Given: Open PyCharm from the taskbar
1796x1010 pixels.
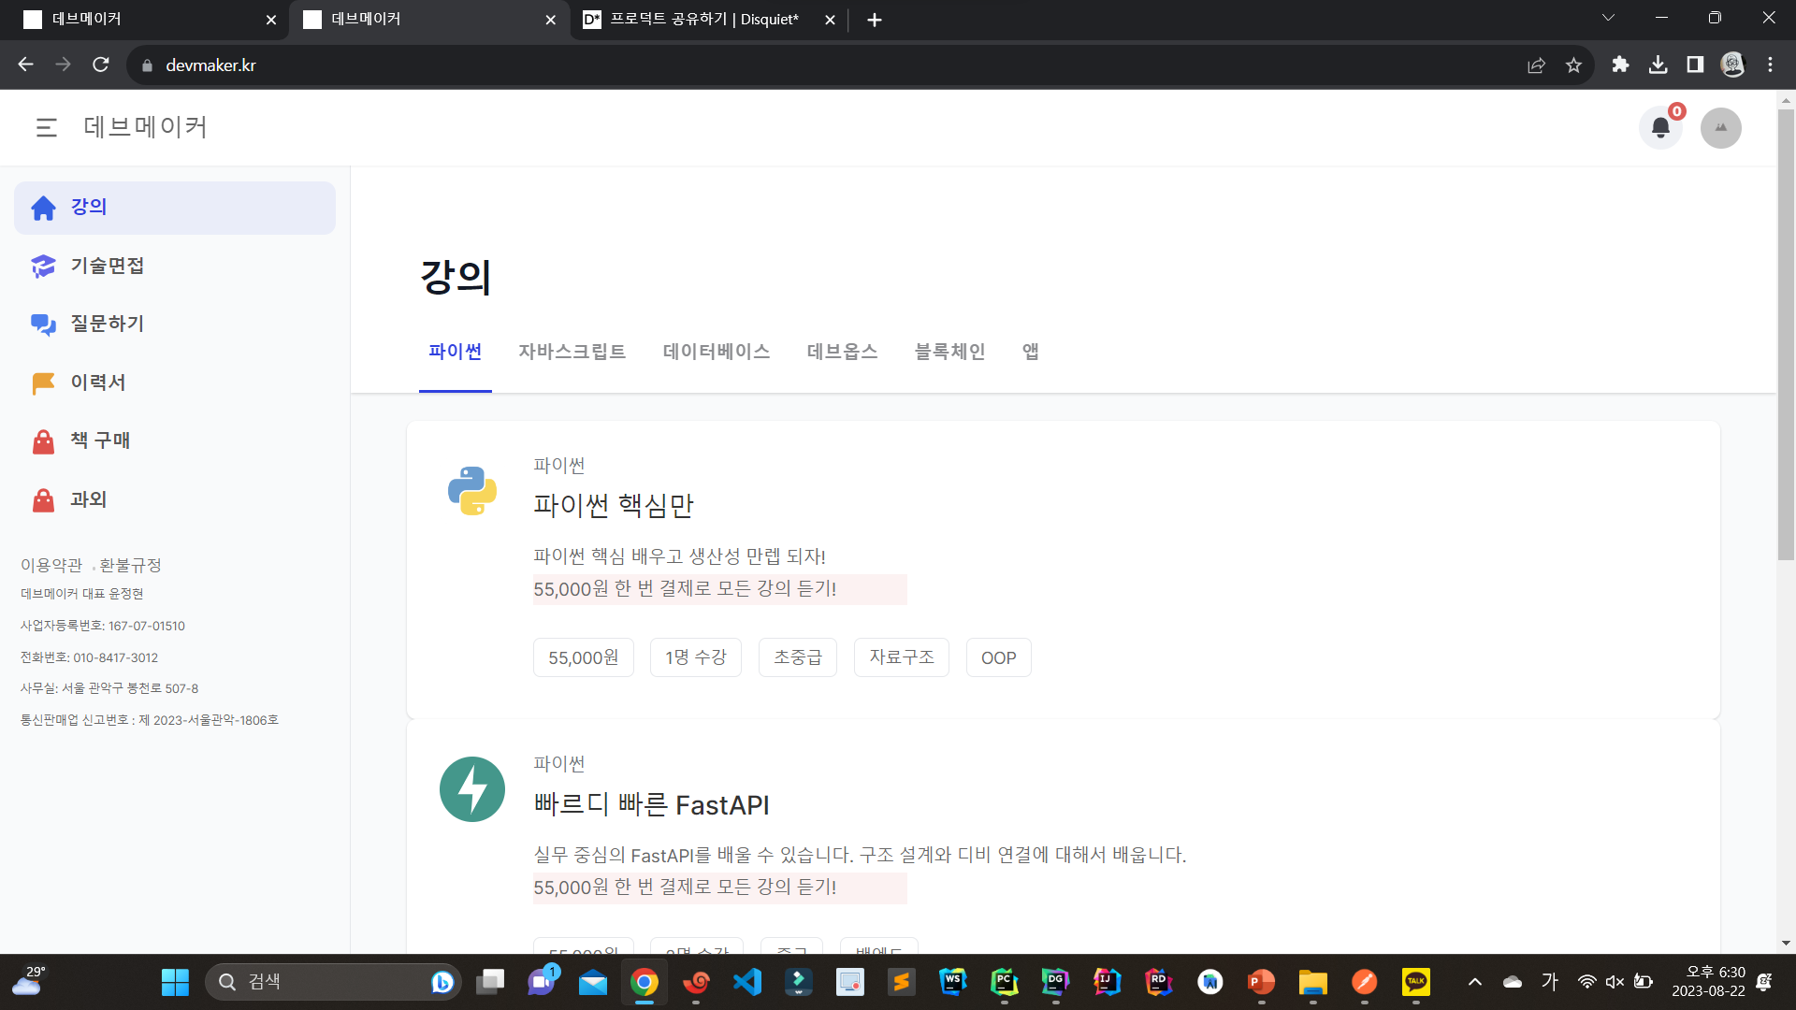Looking at the screenshot, I should coord(1004,982).
